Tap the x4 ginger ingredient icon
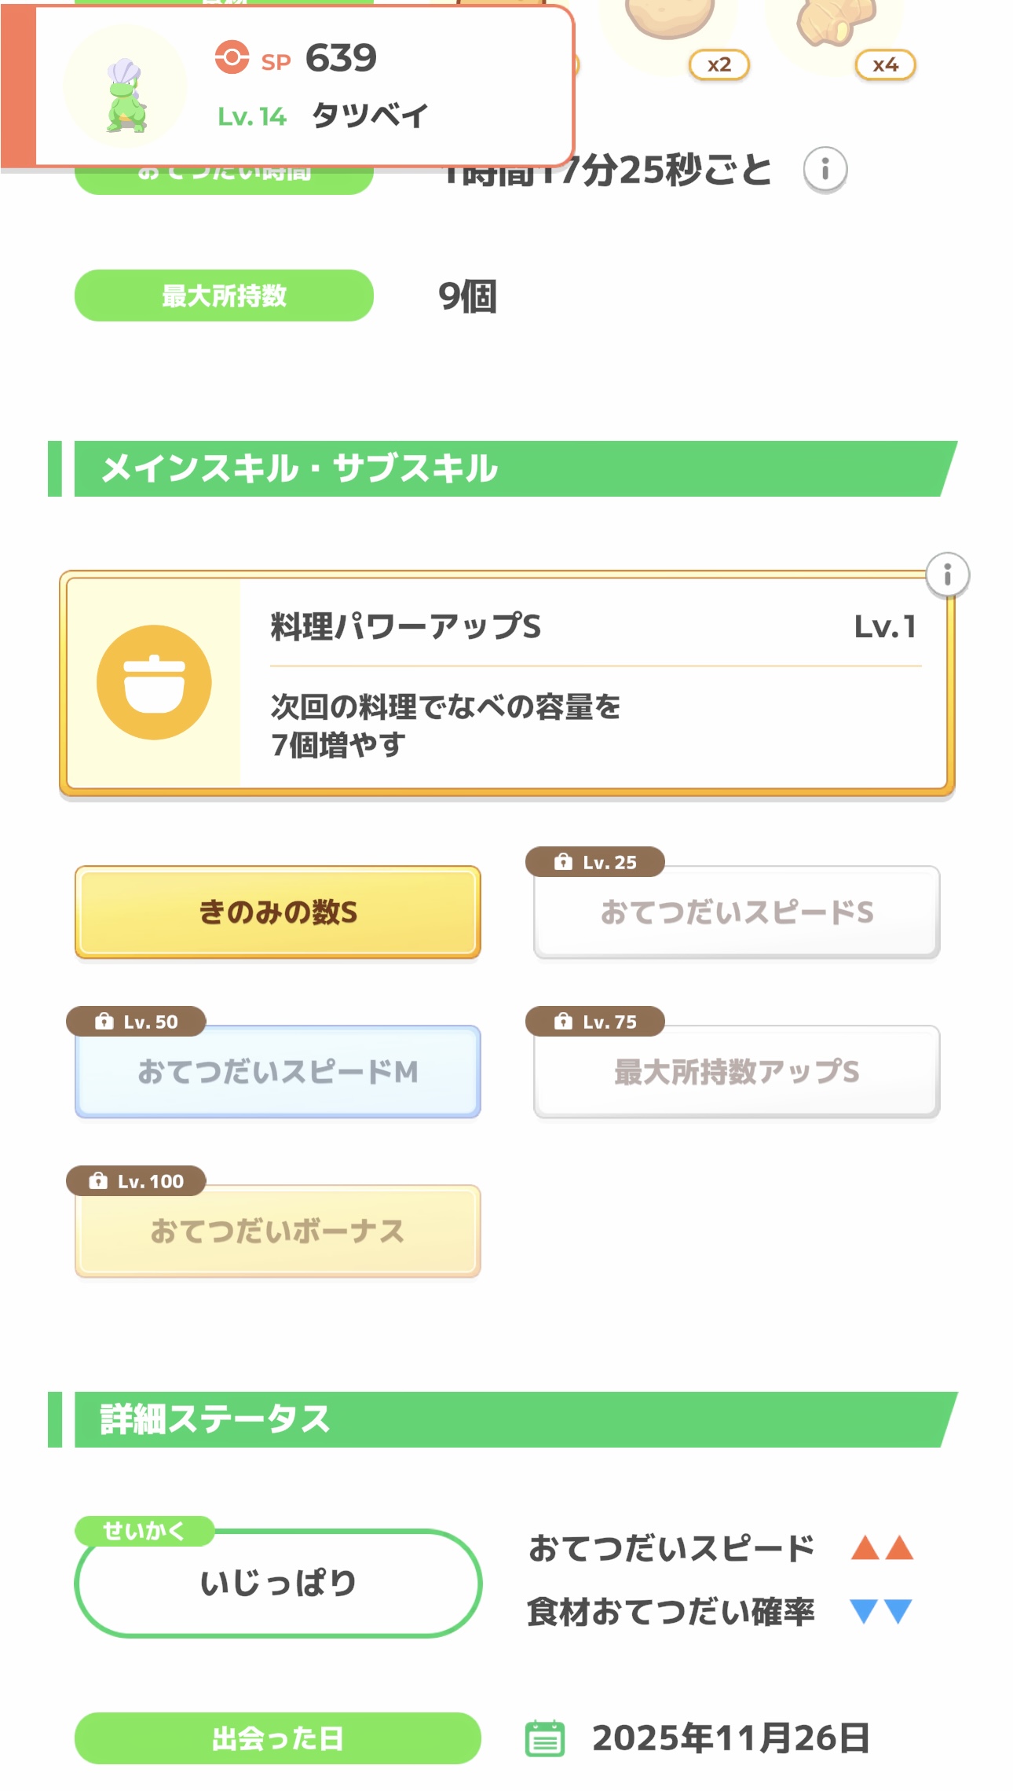Screen dimensions: 1013x1791 tap(835, 24)
